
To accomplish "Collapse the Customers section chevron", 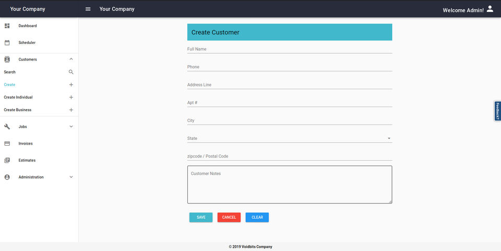I will point(71,59).
